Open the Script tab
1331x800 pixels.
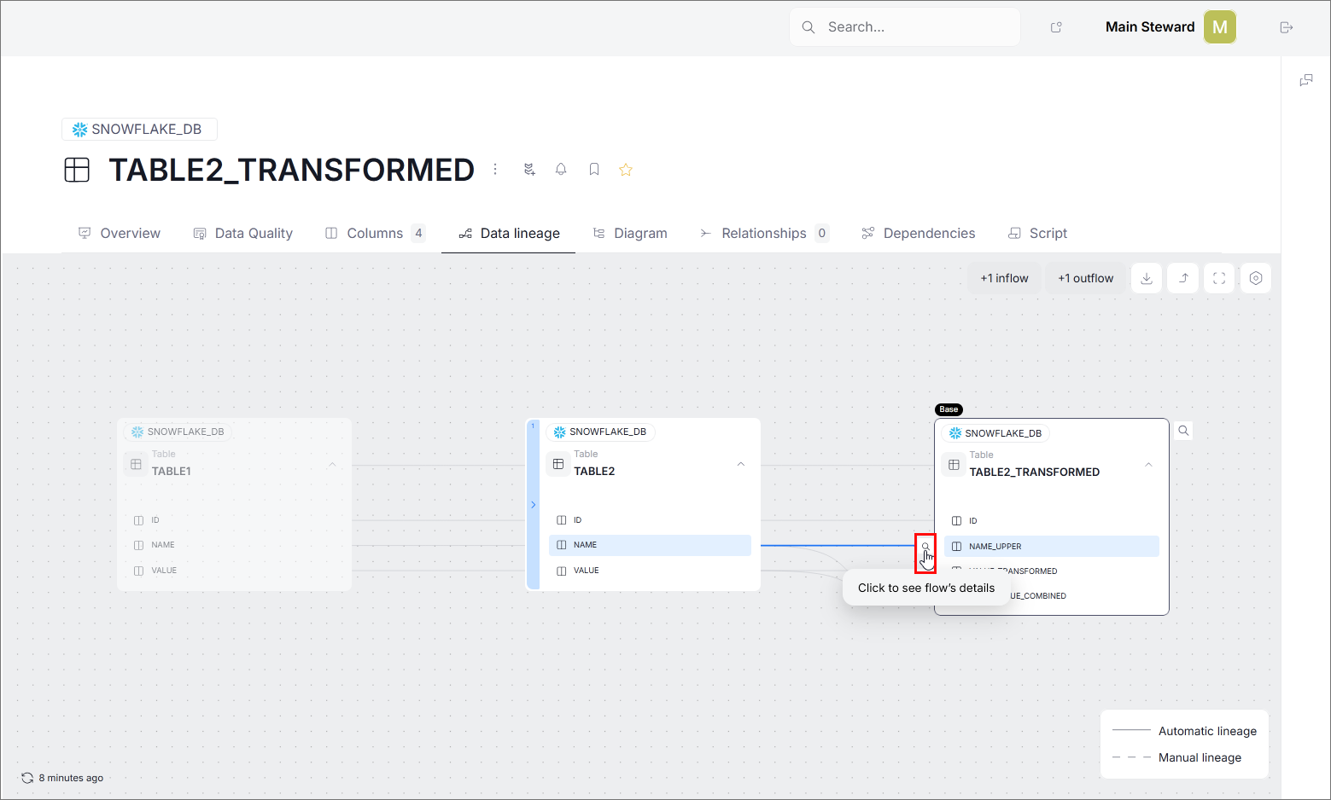coord(1038,233)
